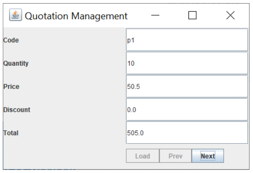This screenshot has width=253, height=173.
Task: Select the Quantity field showing 10
Action: click(187, 63)
